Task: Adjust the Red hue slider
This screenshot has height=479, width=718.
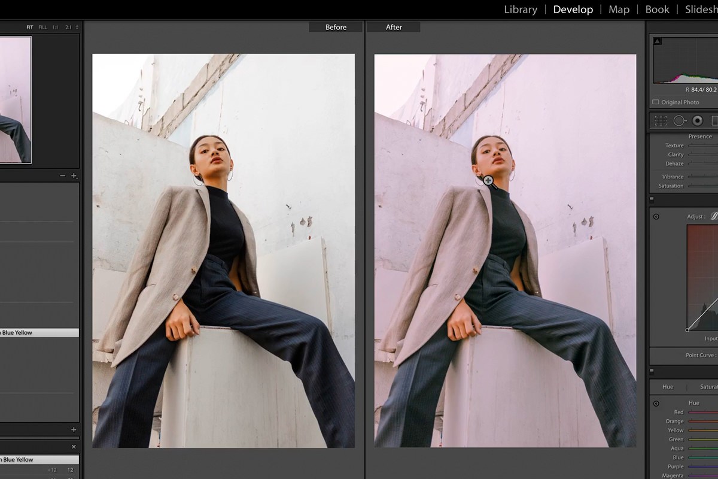Action: pyautogui.click(x=702, y=412)
